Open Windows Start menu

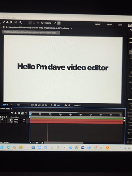pos(2,147)
